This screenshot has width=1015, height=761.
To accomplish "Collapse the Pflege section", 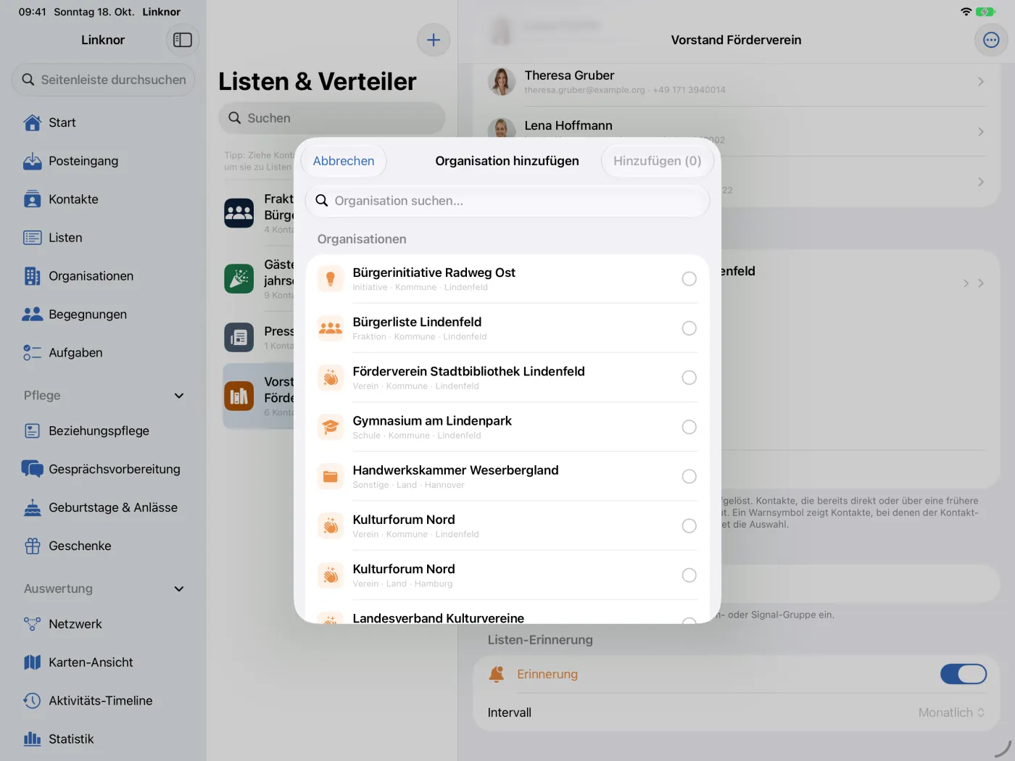I will [179, 396].
